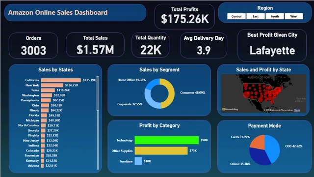Click the Sales by Segment chart title
This screenshot has height=177, width=314.
tap(159, 70)
